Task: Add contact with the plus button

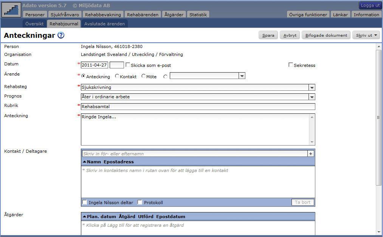Action: coord(310,153)
